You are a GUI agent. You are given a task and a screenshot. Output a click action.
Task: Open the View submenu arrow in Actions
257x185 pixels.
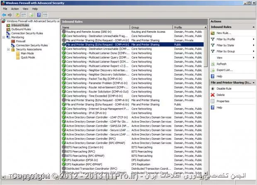point(254,58)
